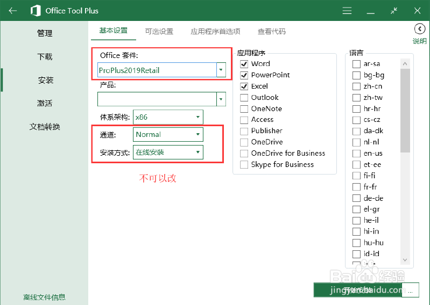Check the el-gr language
The image size is (430, 305).
(x=356, y=209)
